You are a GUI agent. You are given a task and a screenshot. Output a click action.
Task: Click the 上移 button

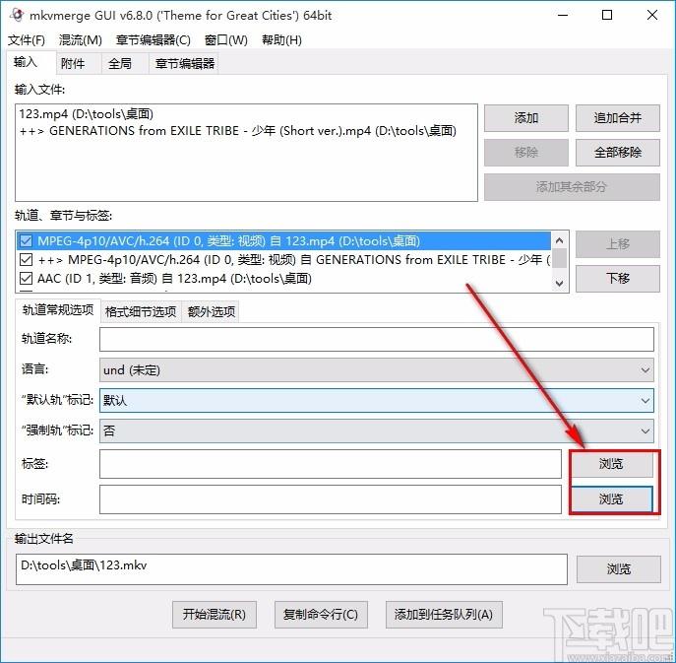(x=617, y=244)
